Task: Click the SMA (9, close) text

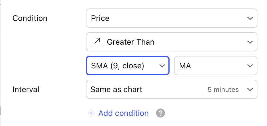Action: pyautogui.click(x=118, y=66)
